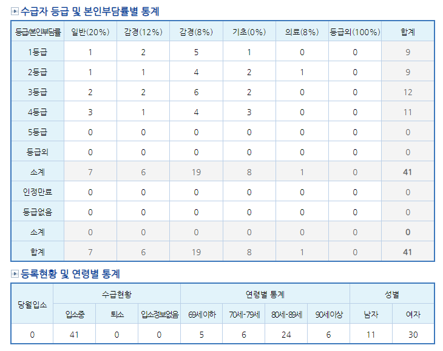Screen dimensions: 443x351
Task: Click value 11 under 남자
Action: pos(371,335)
